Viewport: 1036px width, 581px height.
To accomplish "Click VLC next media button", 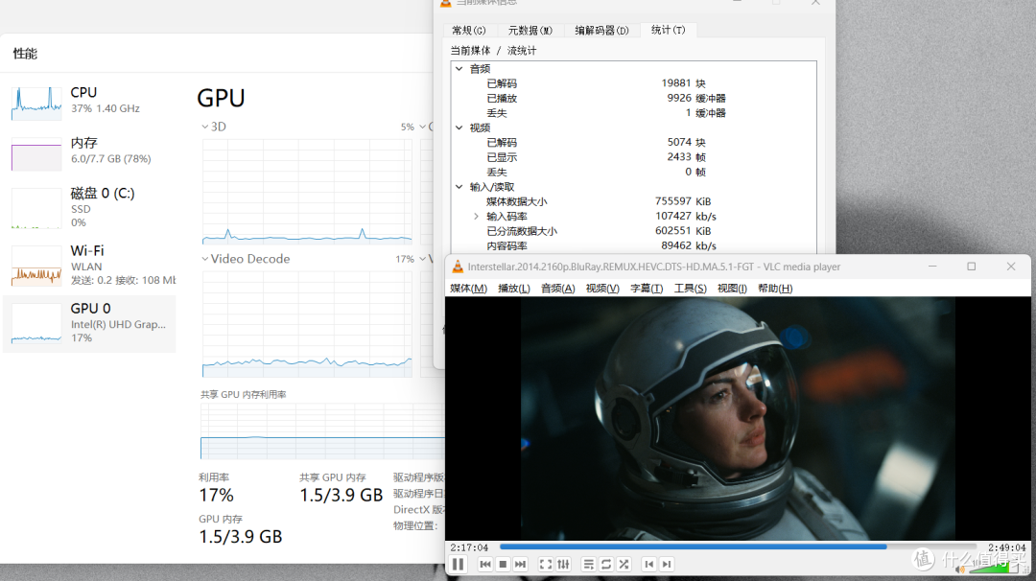I will (x=521, y=564).
